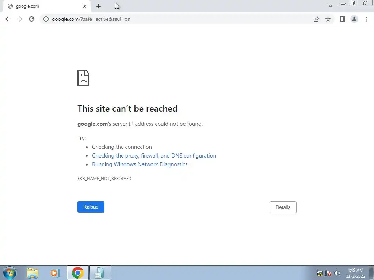Open Windows Explorer from taskbar
Screen dimensions: 374x280
(33, 273)
